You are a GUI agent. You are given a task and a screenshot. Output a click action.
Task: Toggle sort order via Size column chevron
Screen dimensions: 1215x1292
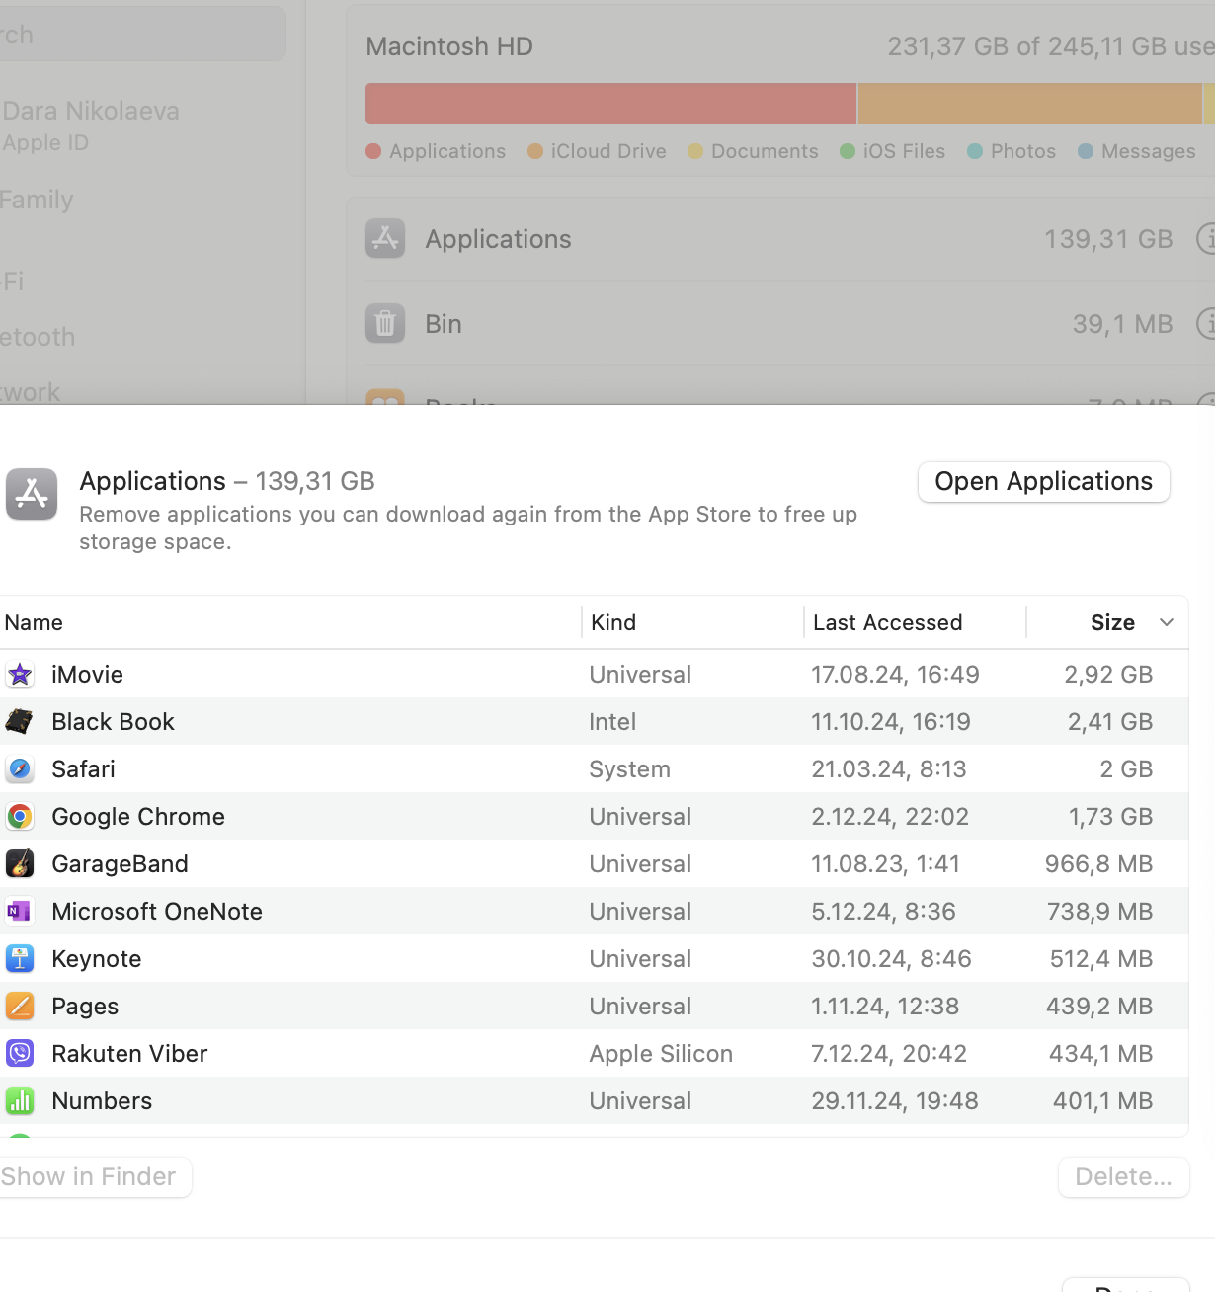pyautogui.click(x=1167, y=622)
